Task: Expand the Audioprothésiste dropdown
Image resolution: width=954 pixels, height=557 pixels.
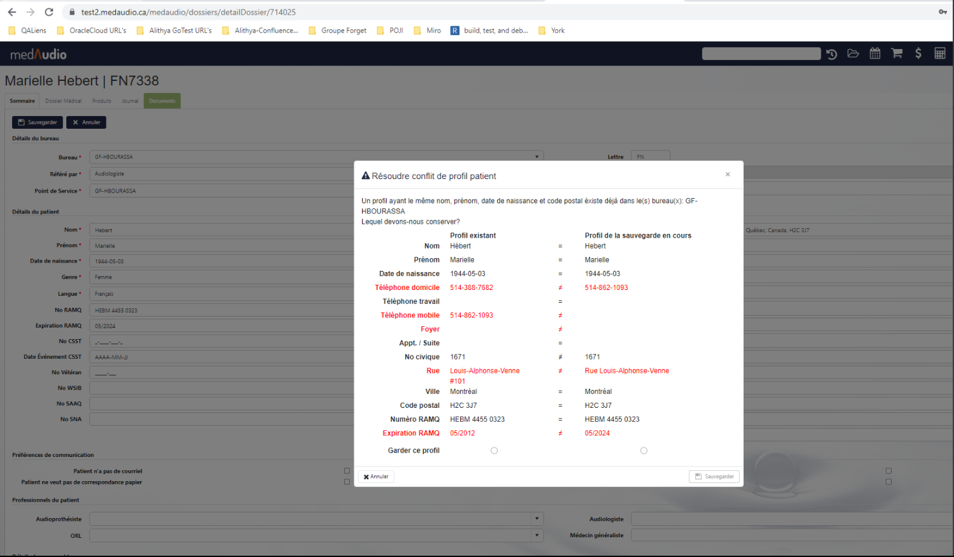Action: [x=537, y=519]
